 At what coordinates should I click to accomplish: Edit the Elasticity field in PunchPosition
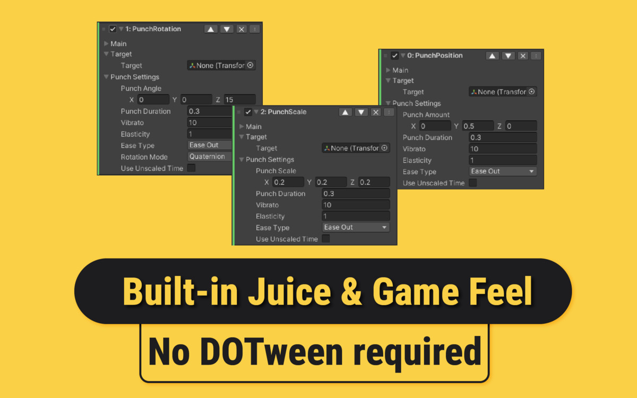coord(503,160)
